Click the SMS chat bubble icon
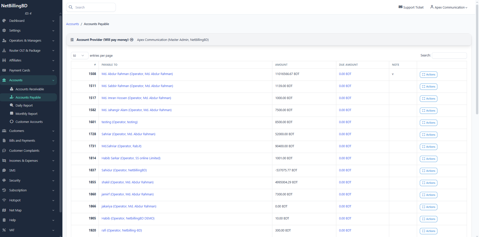The height and width of the screenshot is (237, 479). (4, 170)
